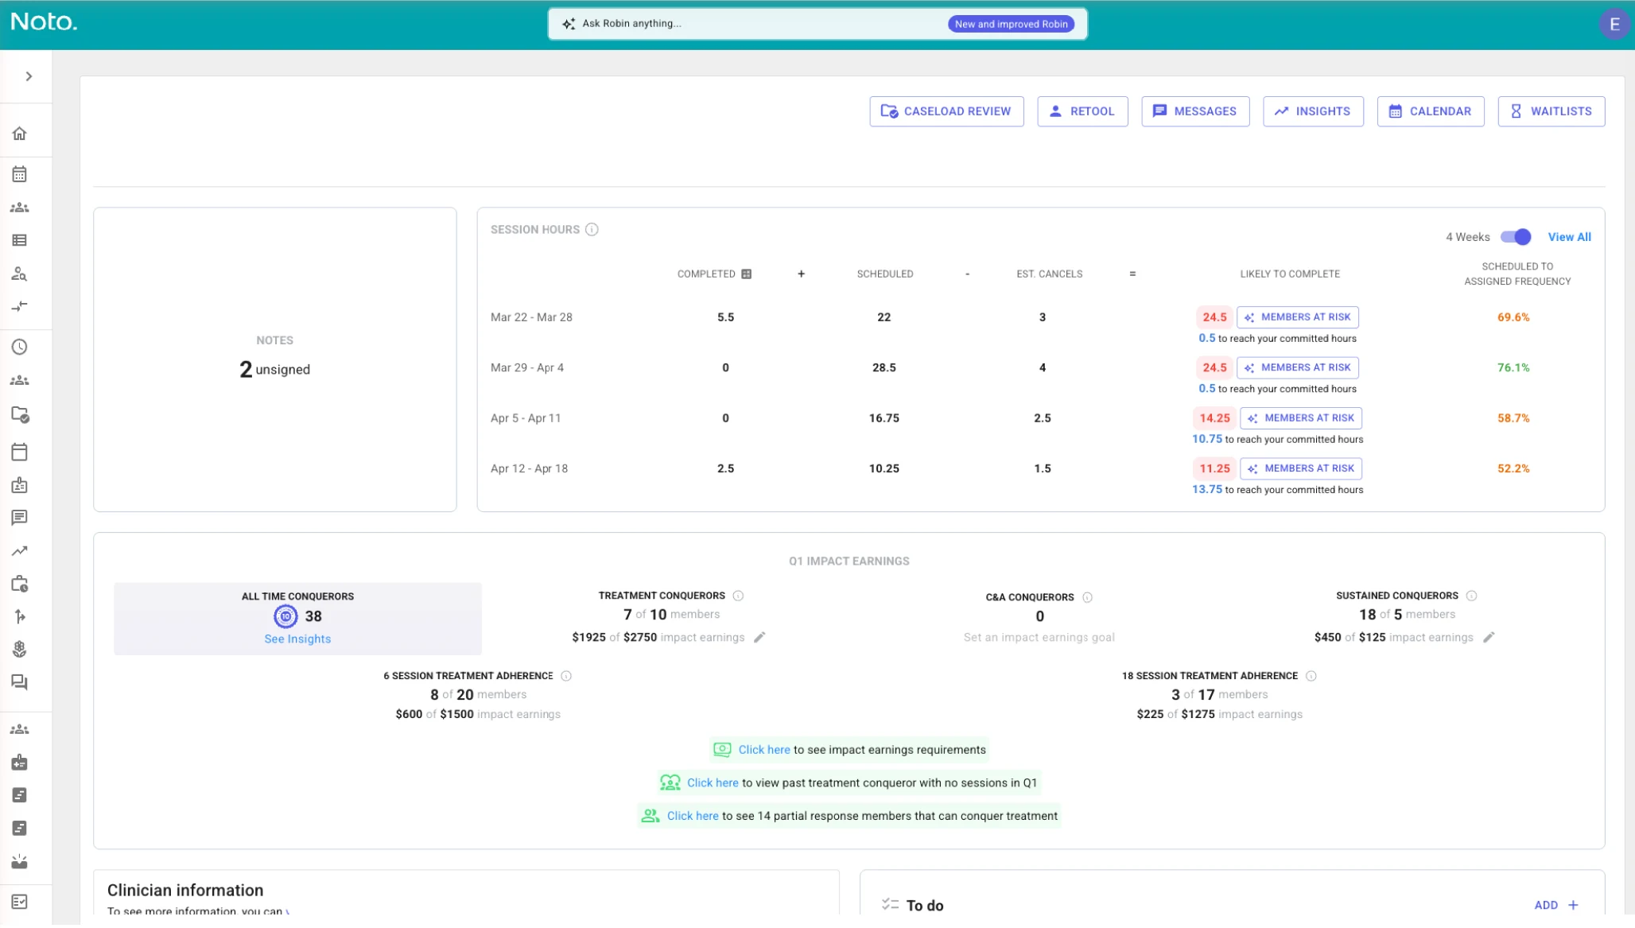Open the Caseload Review page
This screenshot has height=928, width=1635.
point(946,111)
